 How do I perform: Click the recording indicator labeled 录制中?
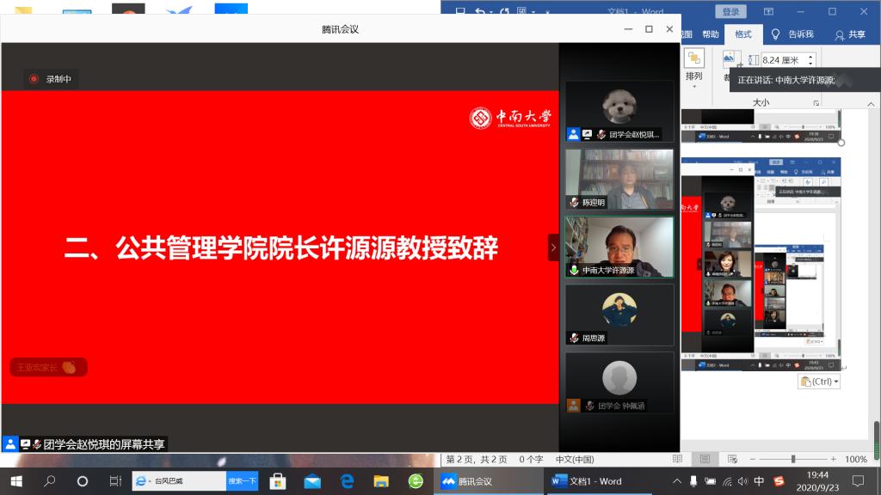click(x=51, y=79)
